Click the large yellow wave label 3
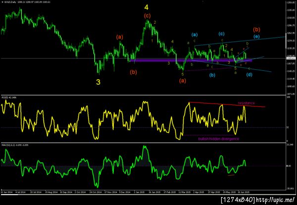This screenshot has width=297, height=205. pos(98,82)
